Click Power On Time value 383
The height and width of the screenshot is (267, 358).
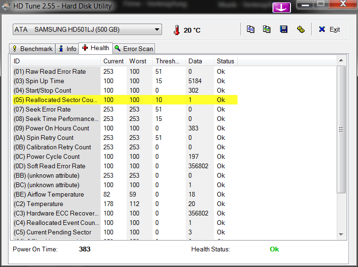point(85,249)
